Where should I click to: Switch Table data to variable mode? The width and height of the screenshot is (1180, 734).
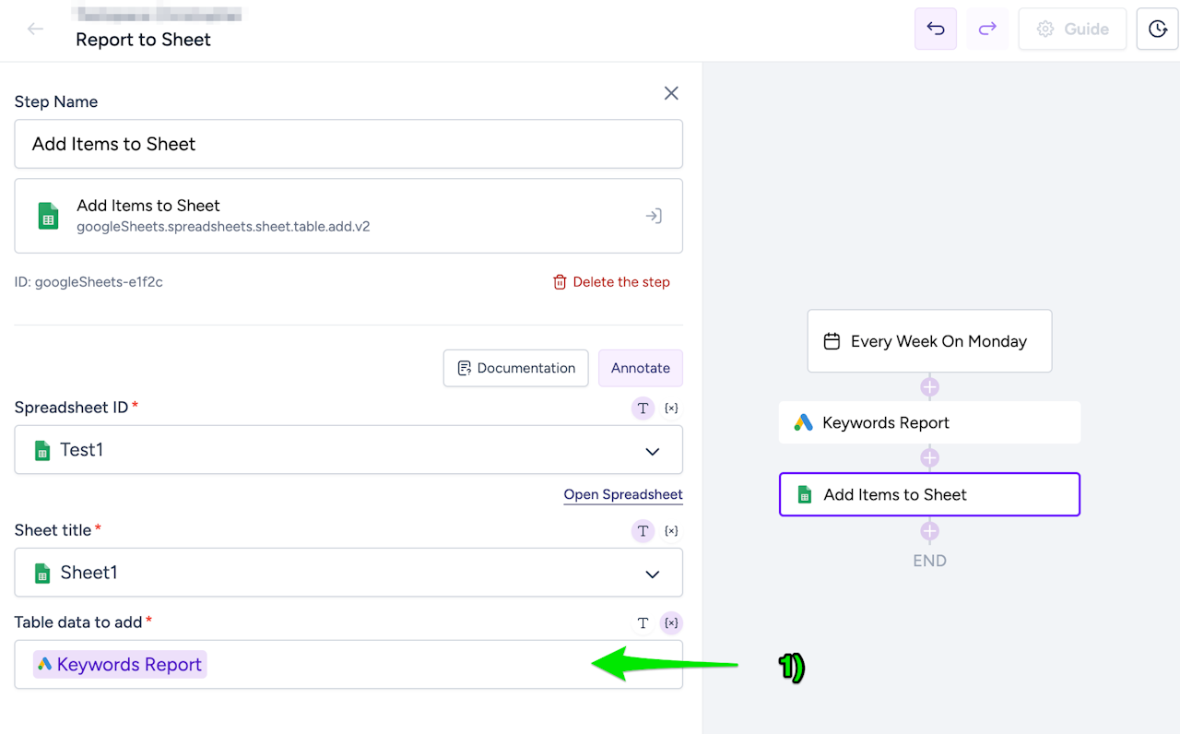click(671, 622)
